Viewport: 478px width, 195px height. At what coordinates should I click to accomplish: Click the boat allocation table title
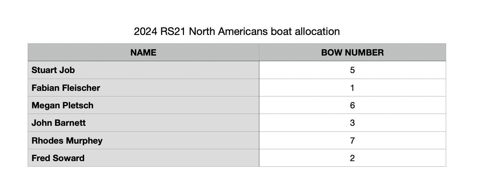click(x=237, y=31)
